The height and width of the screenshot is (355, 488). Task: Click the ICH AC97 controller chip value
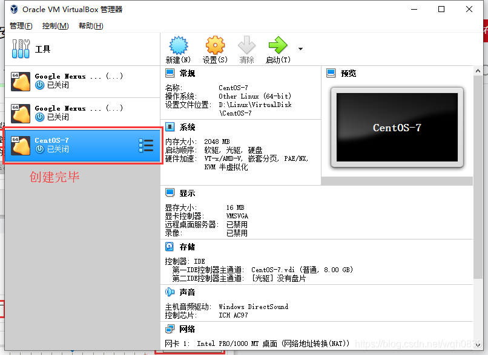pos(234,315)
